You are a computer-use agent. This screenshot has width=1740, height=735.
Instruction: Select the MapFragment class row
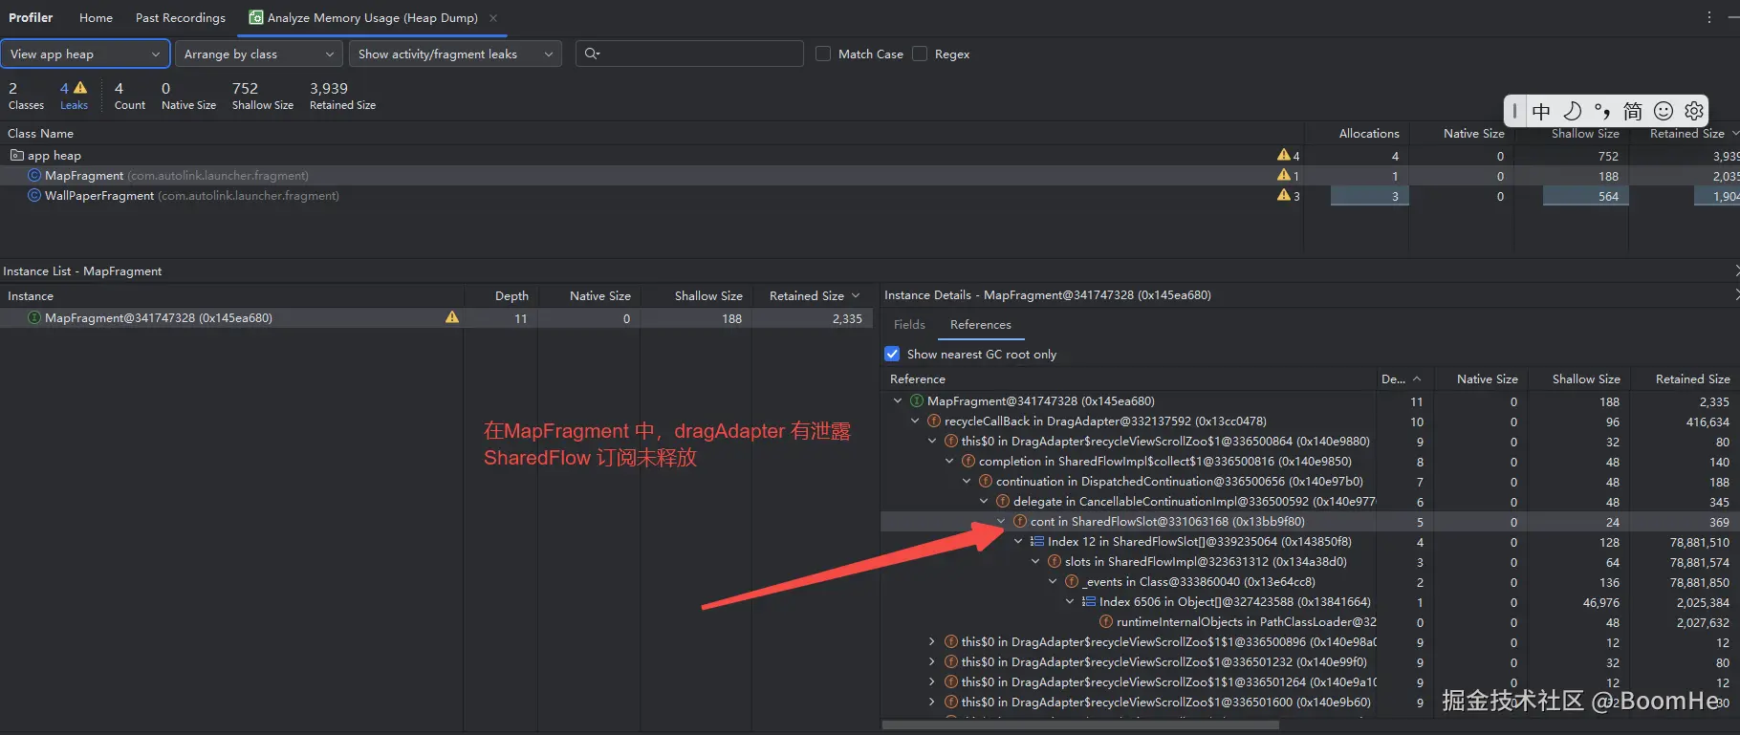tap(870, 175)
